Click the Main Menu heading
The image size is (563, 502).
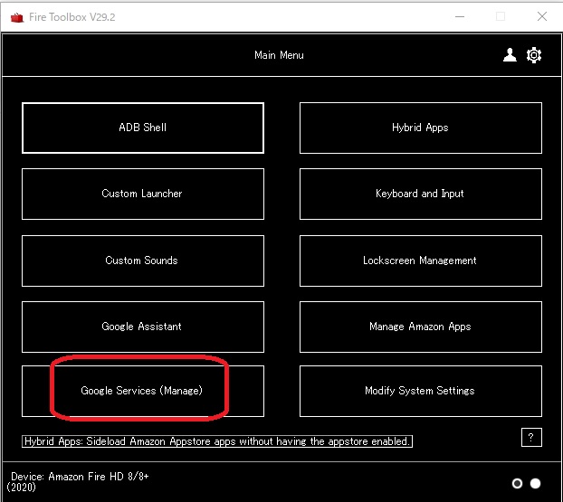tap(279, 55)
